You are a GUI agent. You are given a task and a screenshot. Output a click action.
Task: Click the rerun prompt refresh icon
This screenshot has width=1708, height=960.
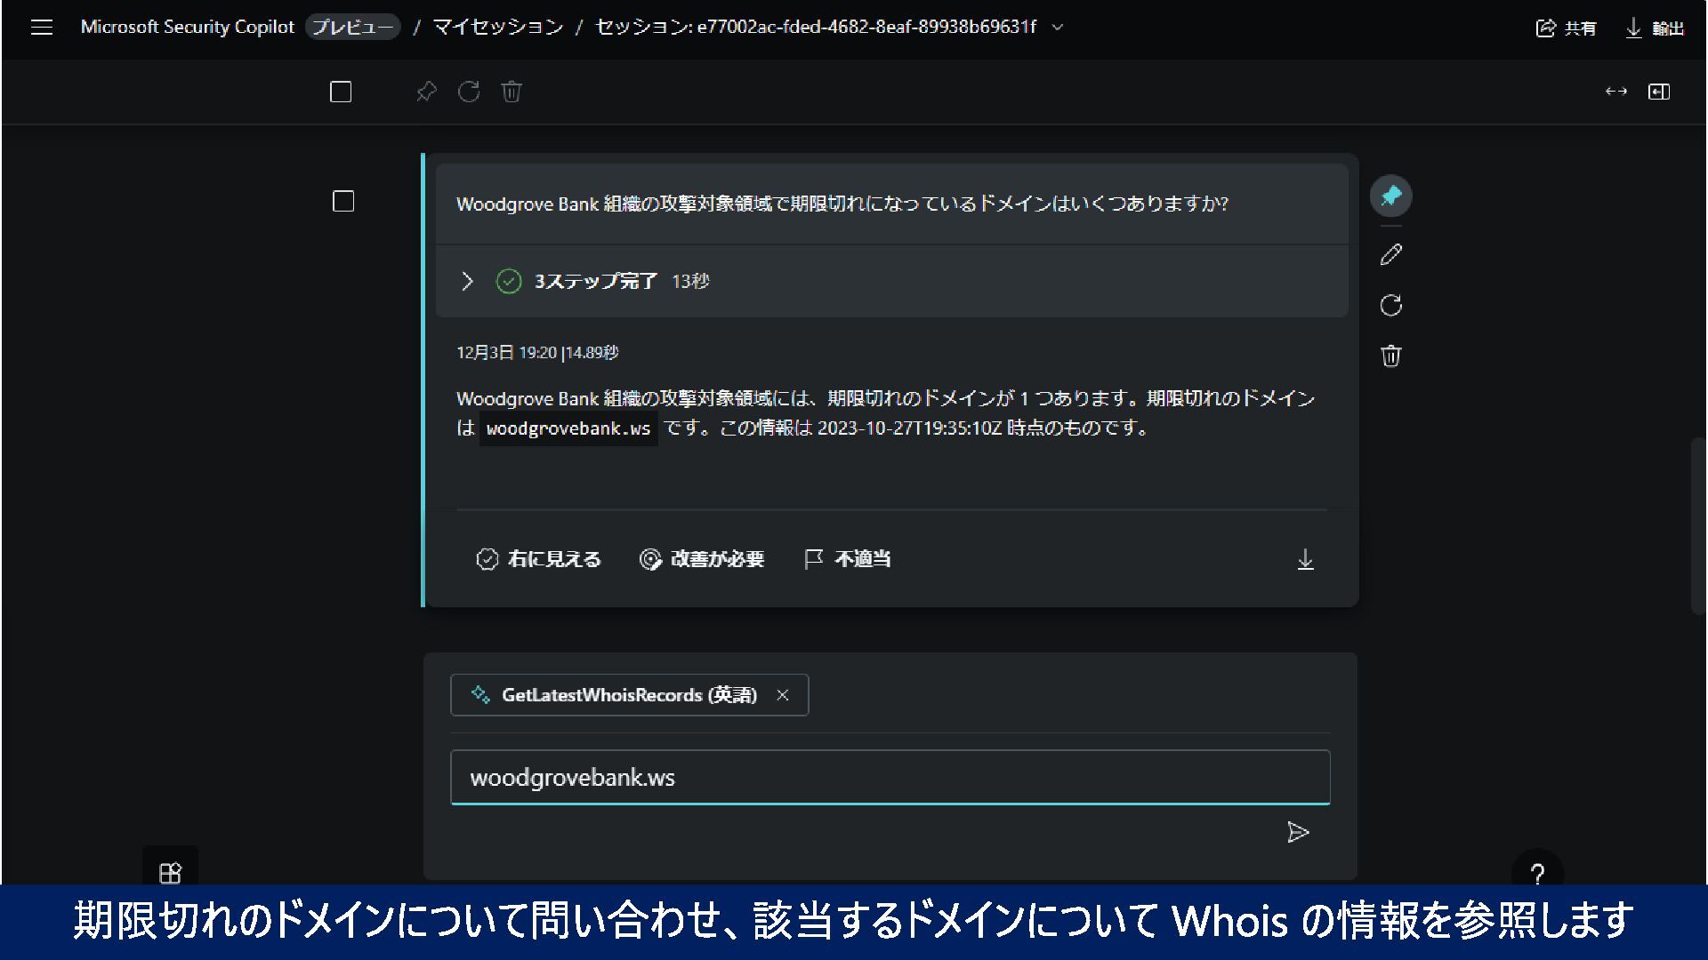coord(1390,306)
